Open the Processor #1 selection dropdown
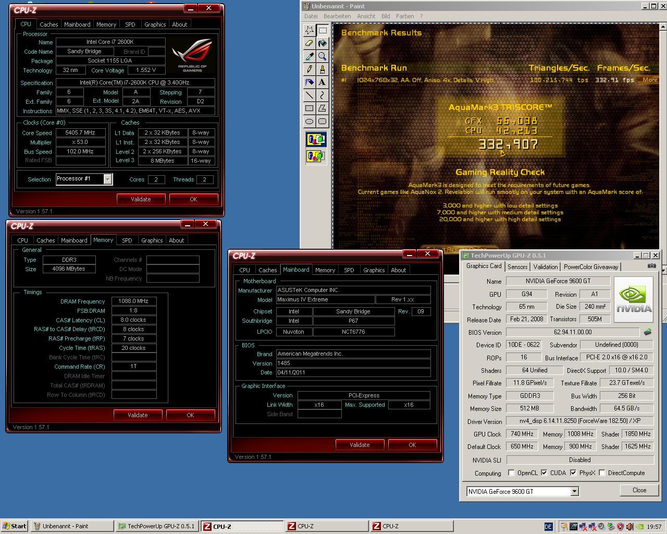The width and height of the screenshot is (667, 534). point(107,179)
